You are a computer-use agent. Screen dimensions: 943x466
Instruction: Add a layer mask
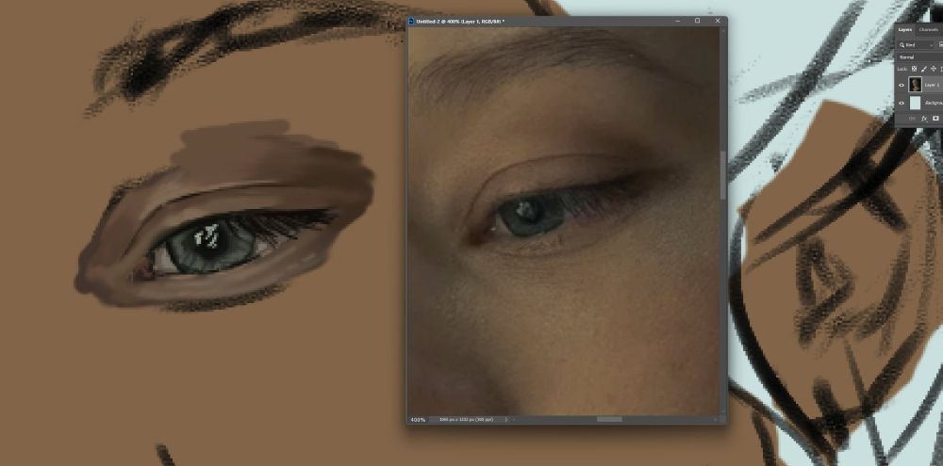coord(935,119)
